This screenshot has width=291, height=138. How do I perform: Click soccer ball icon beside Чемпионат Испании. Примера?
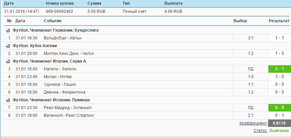pos(8,100)
